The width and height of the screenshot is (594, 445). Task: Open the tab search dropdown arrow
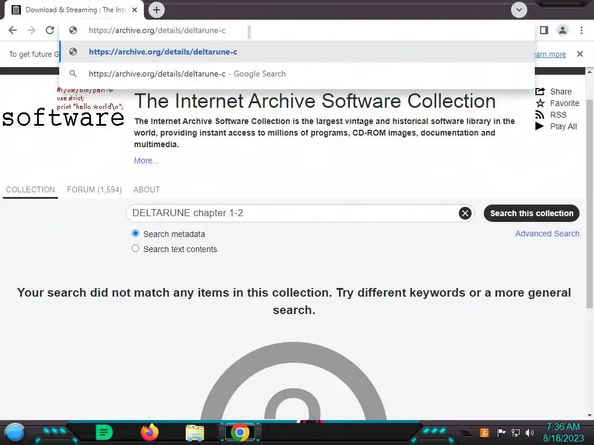coord(519,10)
